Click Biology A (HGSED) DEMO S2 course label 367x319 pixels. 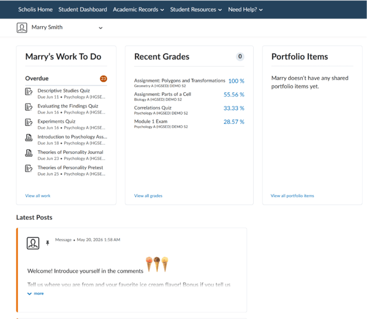[158, 100]
